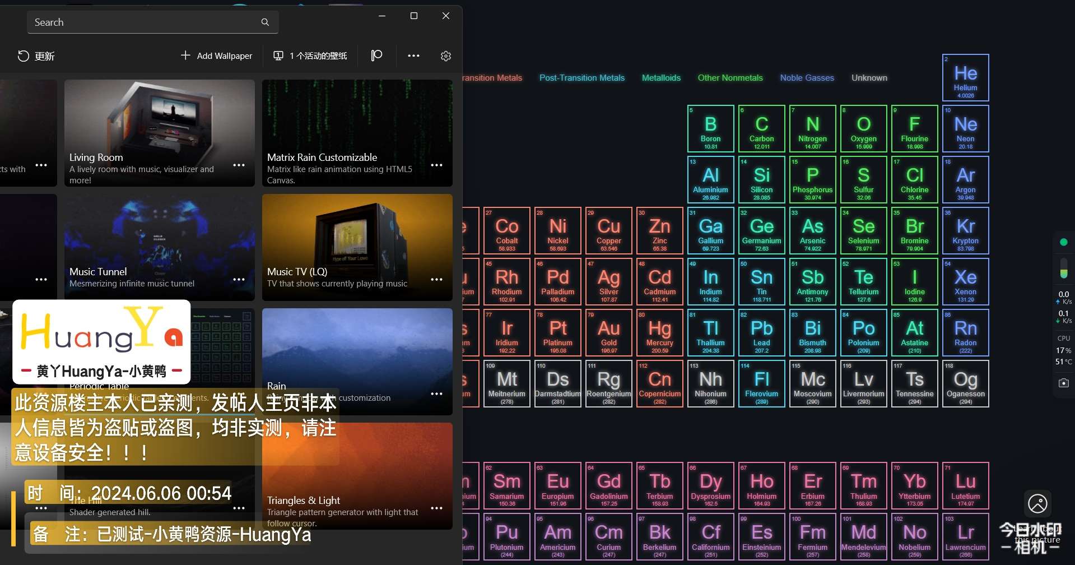
Task: Click the Iodine element tile
Action: click(x=915, y=281)
